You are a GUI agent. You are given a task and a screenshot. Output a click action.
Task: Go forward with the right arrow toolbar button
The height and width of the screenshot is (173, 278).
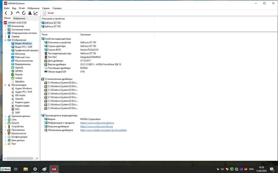(12, 13)
